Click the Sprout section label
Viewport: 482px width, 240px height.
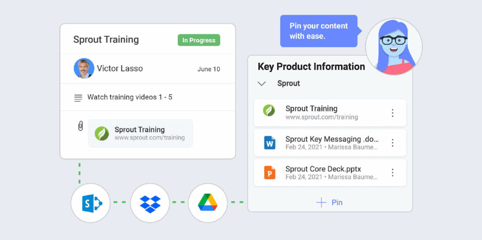click(x=289, y=84)
